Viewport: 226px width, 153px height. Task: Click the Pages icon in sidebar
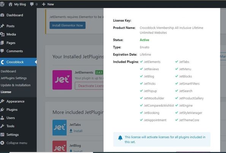(2, 43)
